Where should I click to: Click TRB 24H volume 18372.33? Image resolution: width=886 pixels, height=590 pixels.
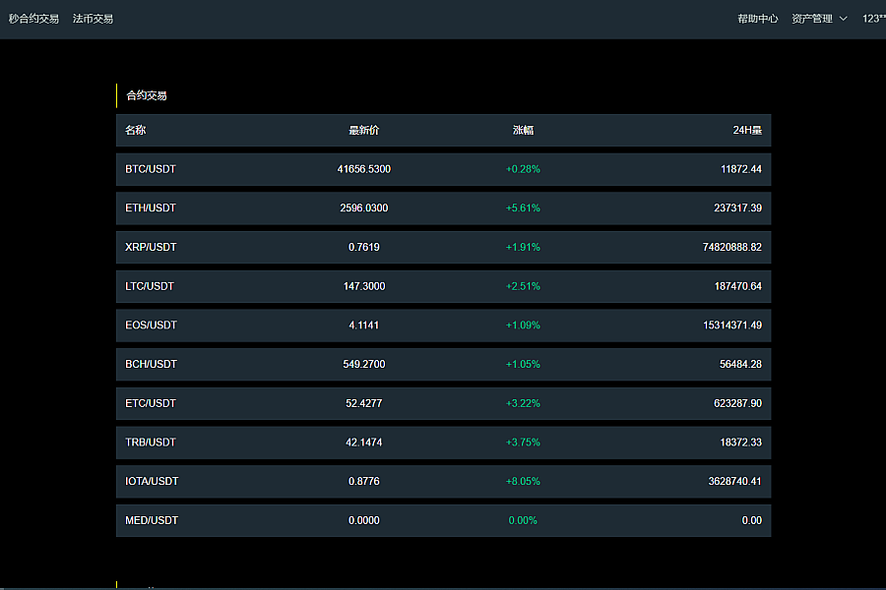tap(740, 442)
